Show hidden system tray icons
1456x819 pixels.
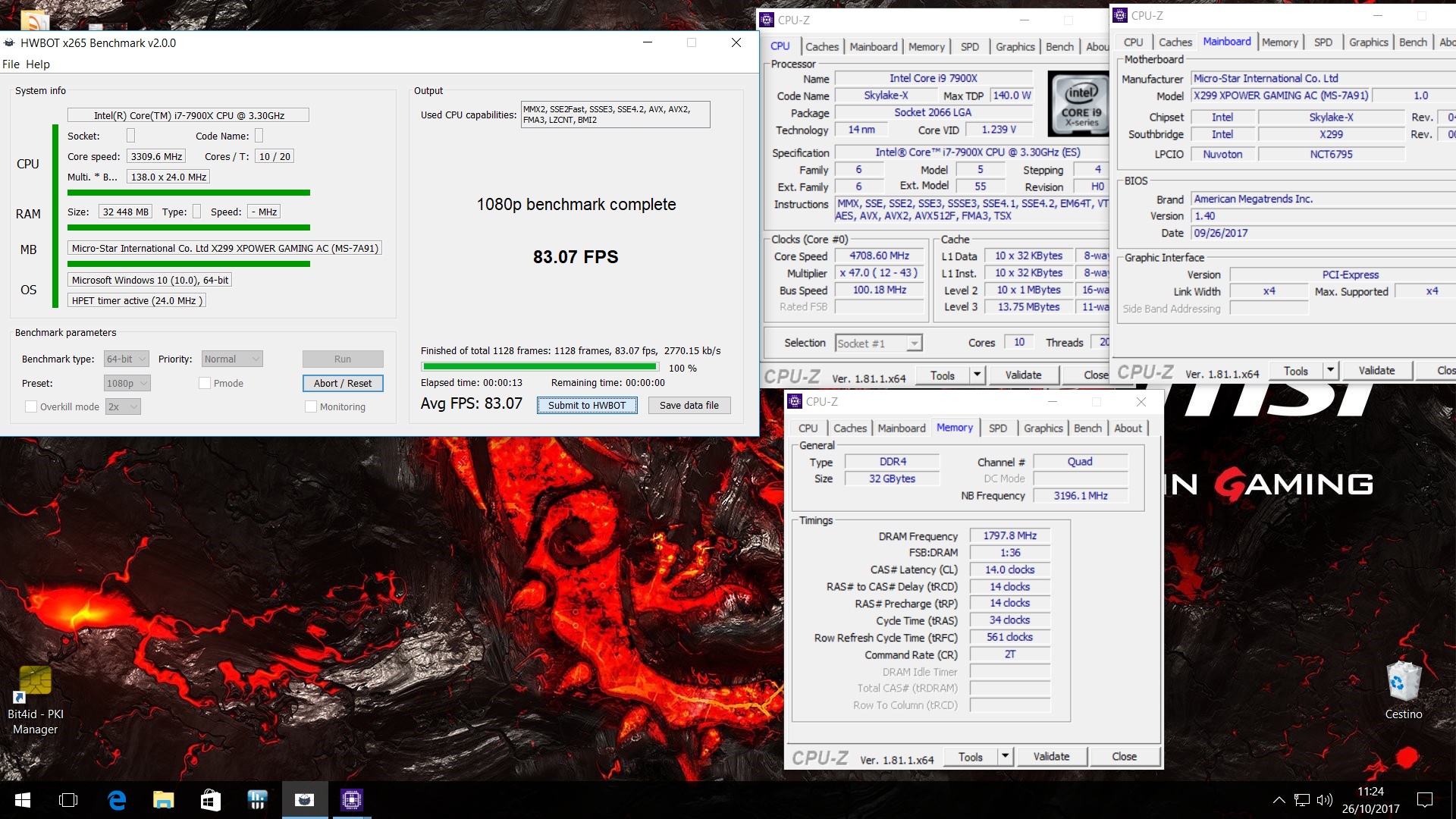pyautogui.click(x=1279, y=800)
